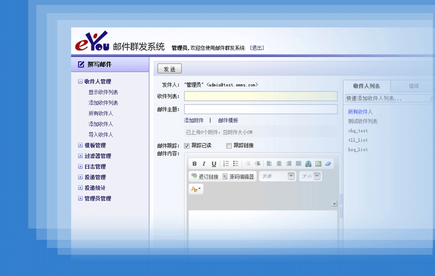The height and width of the screenshot is (276, 435).
Task: Select 测试收件列表 in the recipient list panel
Action: (x=363, y=121)
